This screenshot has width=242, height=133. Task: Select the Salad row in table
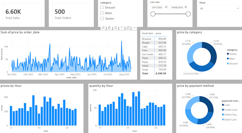pyautogui.click(x=154, y=66)
